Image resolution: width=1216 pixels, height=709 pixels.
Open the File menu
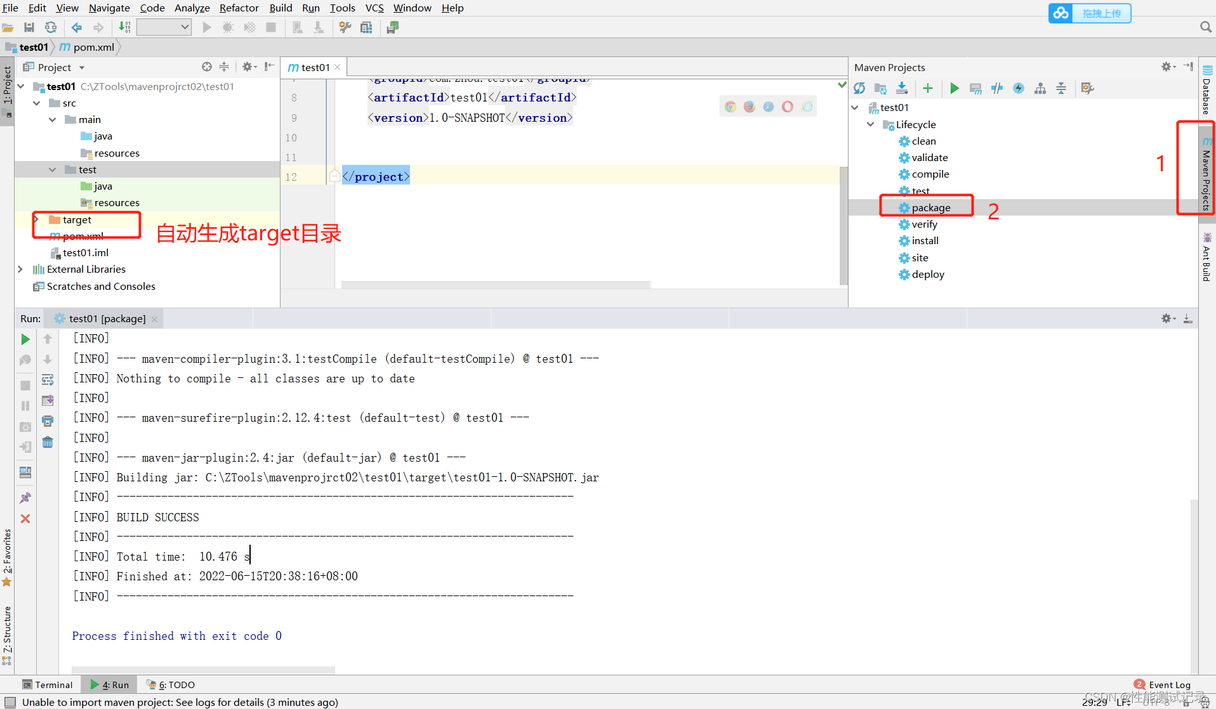[x=11, y=8]
